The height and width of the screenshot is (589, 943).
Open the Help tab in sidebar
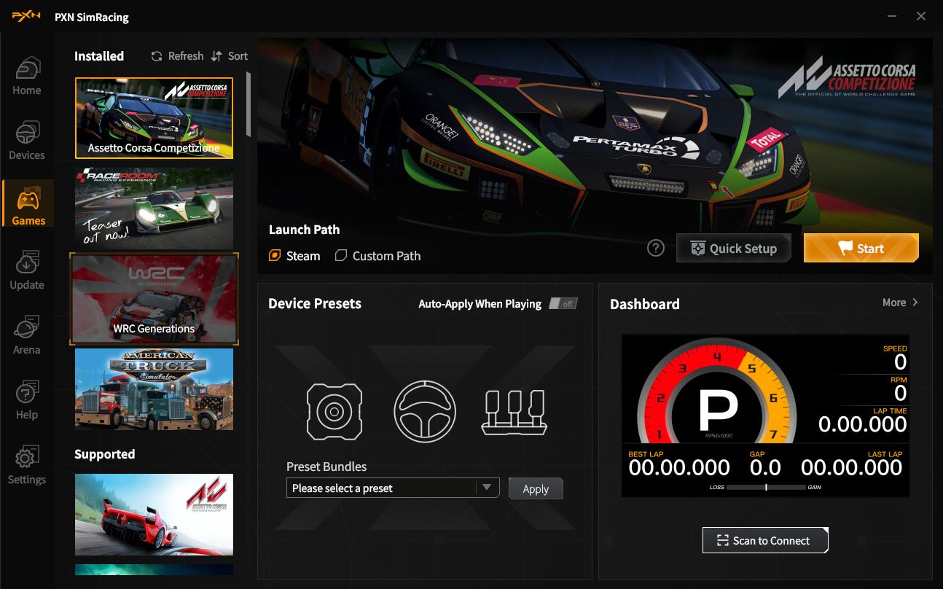pyautogui.click(x=27, y=400)
